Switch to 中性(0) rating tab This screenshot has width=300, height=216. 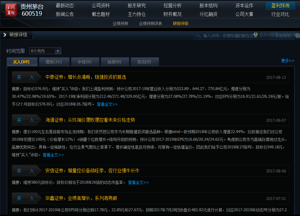tap(85, 62)
